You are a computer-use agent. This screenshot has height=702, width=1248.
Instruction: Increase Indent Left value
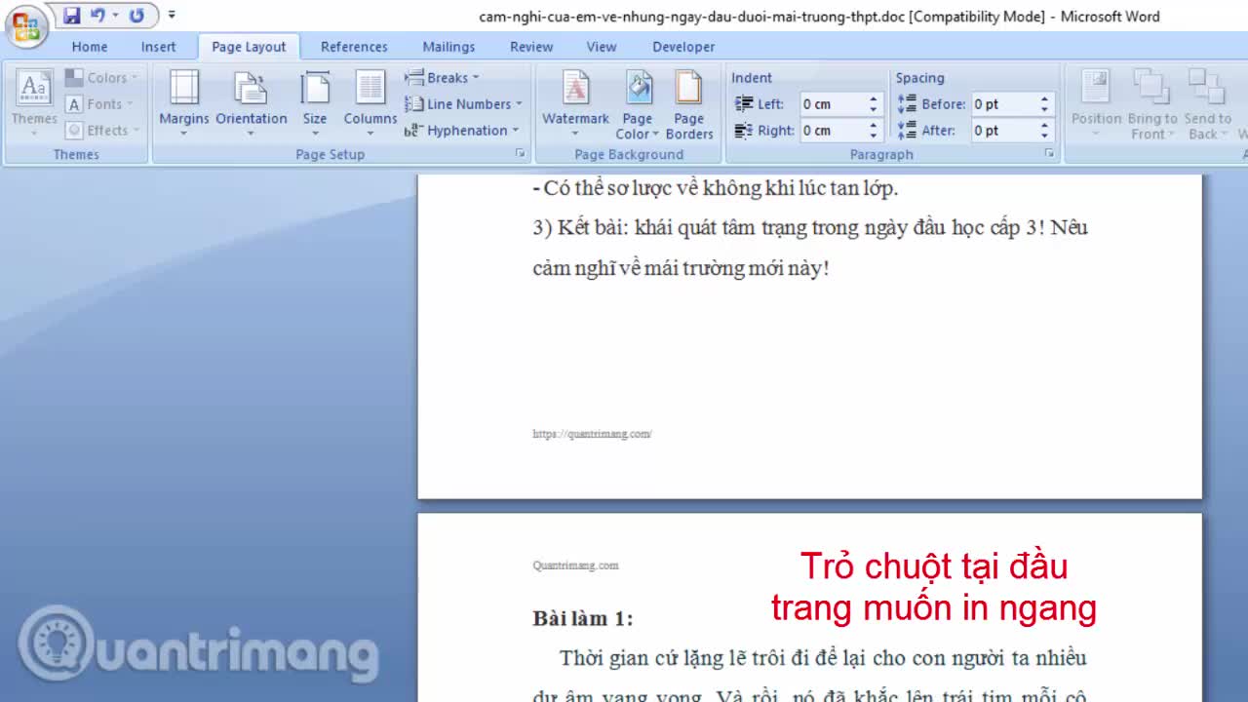874,99
